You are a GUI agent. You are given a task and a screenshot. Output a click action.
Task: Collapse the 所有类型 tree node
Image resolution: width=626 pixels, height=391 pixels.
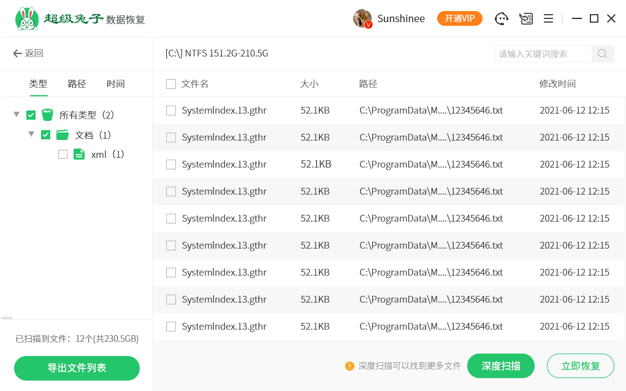(x=16, y=115)
